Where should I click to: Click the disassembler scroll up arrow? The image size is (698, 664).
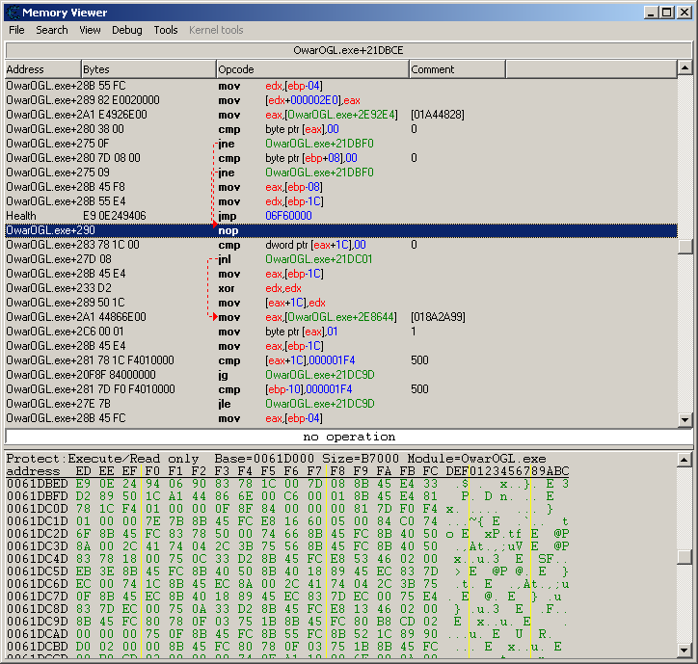coord(685,69)
